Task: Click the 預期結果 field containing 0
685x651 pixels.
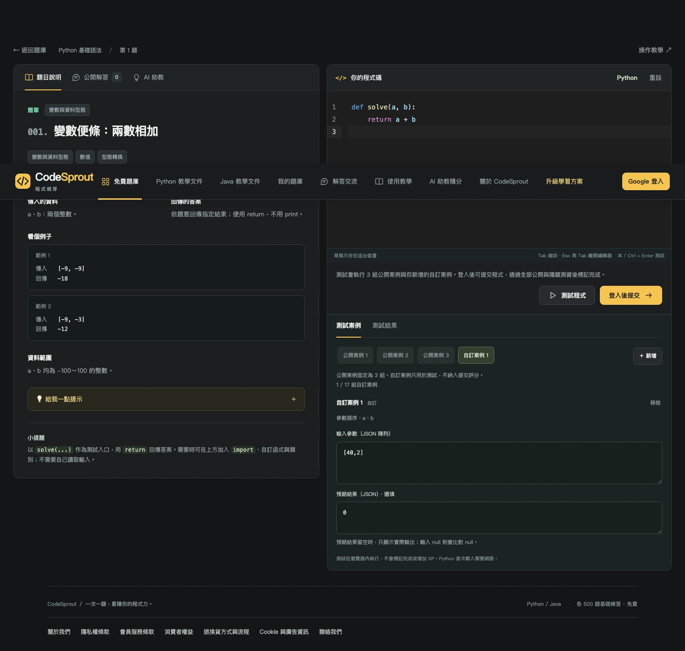Action: tap(499, 518)
